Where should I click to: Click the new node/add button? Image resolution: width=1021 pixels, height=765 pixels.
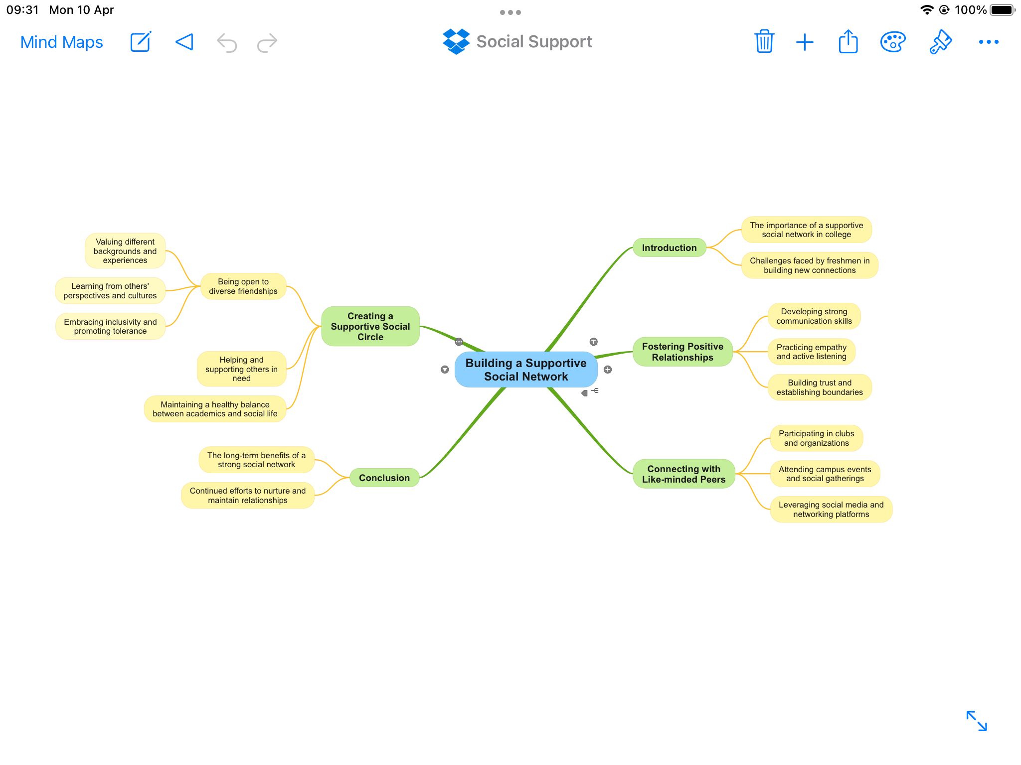(x=805, y=42)
